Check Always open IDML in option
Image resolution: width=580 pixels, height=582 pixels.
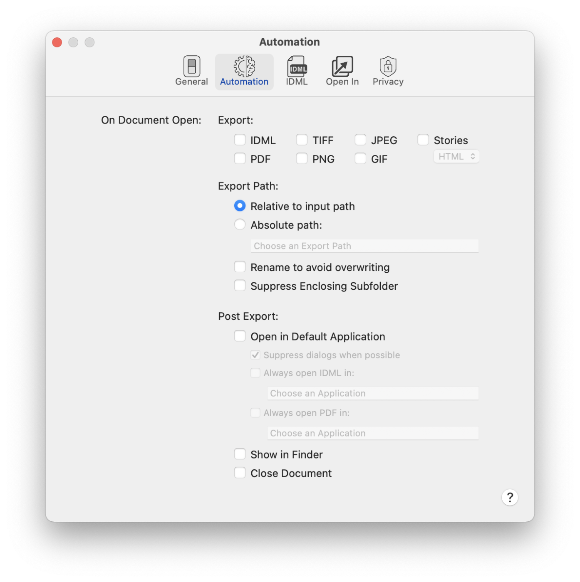pos(255,373)
